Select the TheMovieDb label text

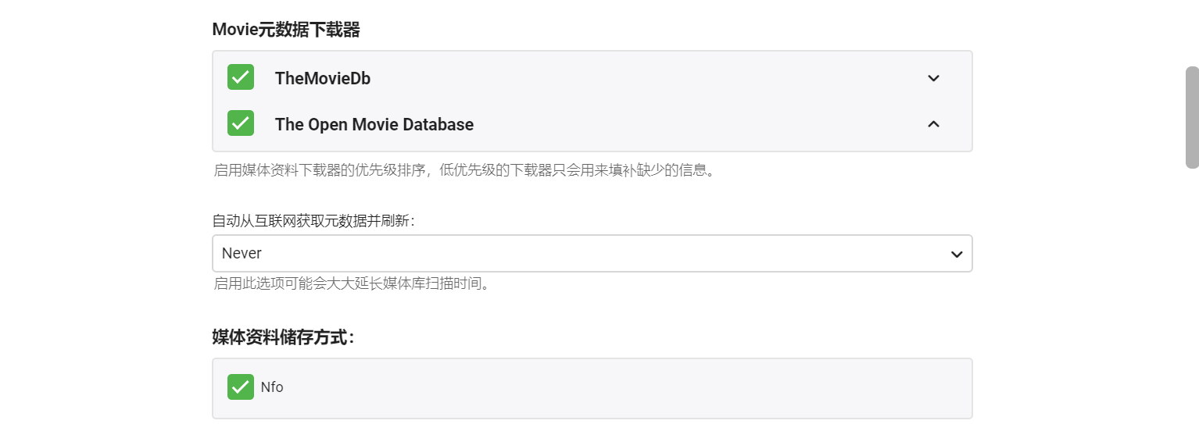point(322,78)
